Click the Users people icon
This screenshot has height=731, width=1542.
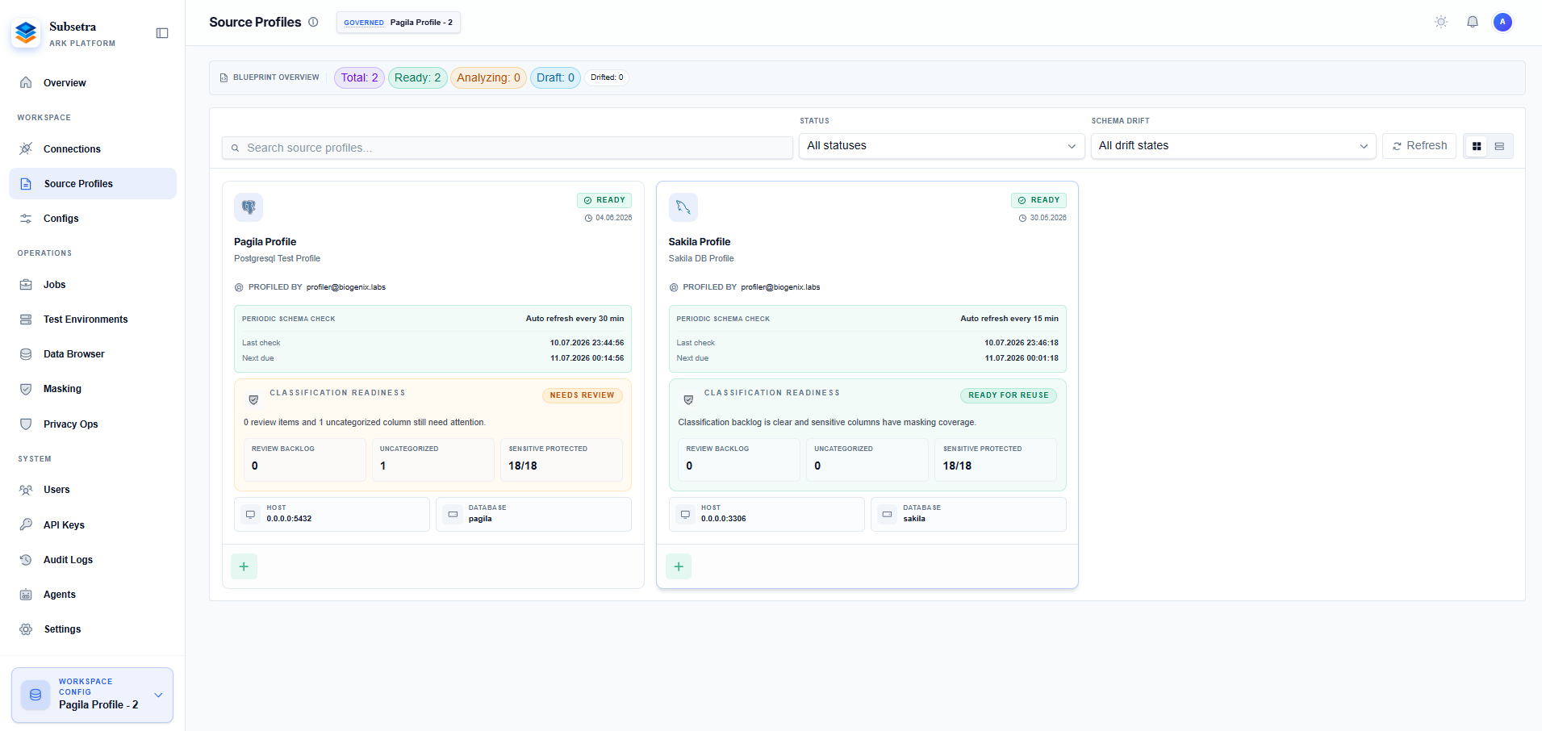point(26,490)
